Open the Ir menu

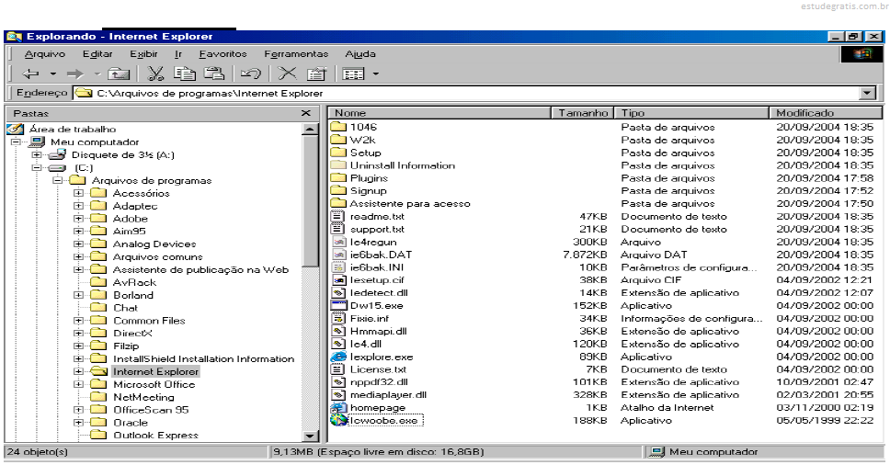click(x=178, y=54)
